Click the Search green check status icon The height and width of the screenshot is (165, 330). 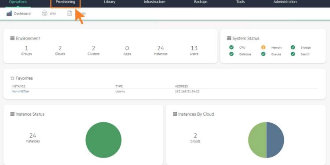[293, 54]
